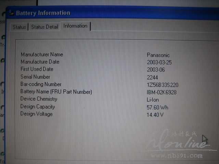Click the Bar-coding Number label
Viewport: 219px width, 164px height.
(x=41, y=84)
